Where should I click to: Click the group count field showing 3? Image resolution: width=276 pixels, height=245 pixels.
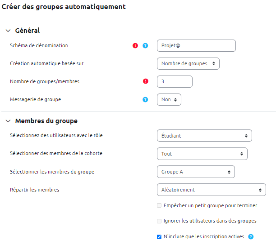[175, 81]
